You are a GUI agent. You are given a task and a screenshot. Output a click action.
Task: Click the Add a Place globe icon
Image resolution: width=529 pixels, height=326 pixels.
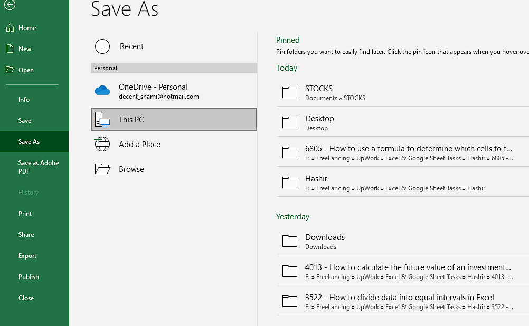click(101, 144)
